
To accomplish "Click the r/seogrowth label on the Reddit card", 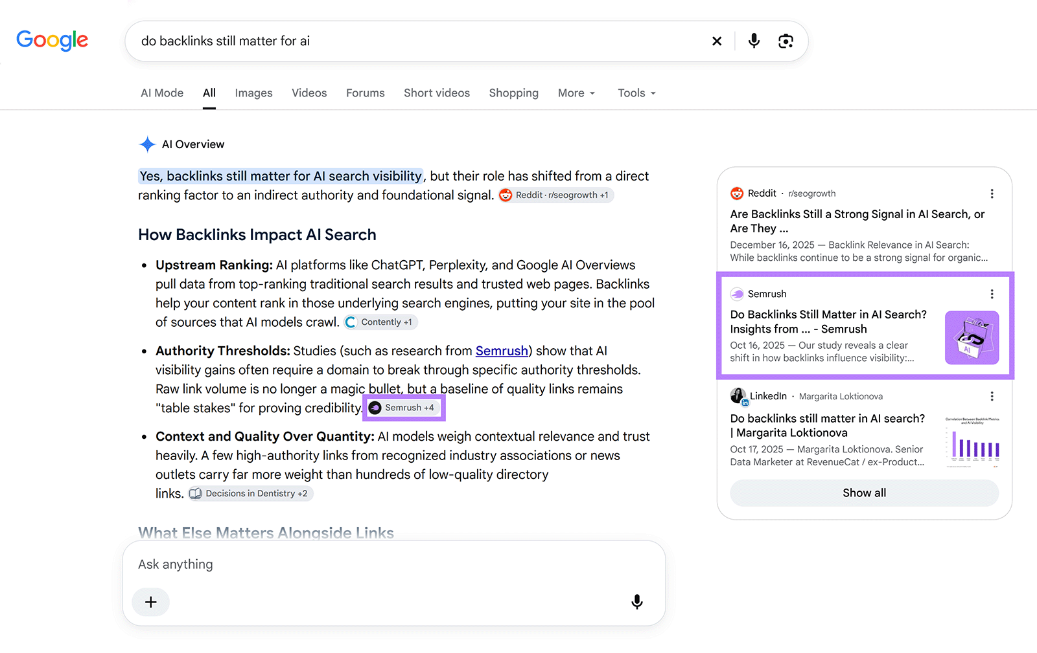I will tap(812, 194).
